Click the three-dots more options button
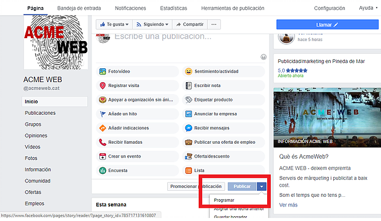Viewport: 381px width, 221px height. point(214,25)
